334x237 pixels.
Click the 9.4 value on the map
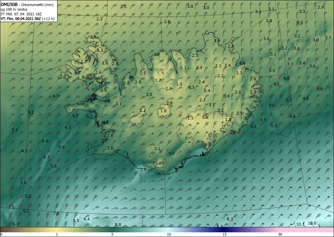(87, 219)
